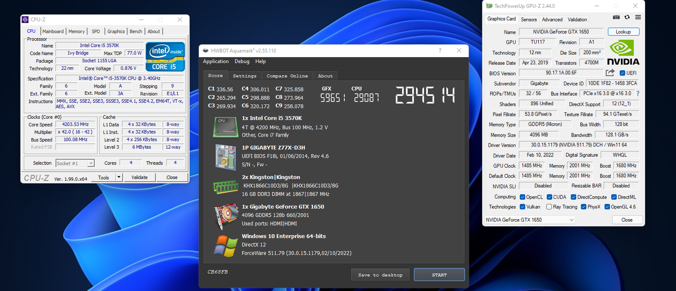This screenshot has width=676, height=291.
Task: Click the Aquamark help question mark in title bar
Action: [x=440, y=50]
